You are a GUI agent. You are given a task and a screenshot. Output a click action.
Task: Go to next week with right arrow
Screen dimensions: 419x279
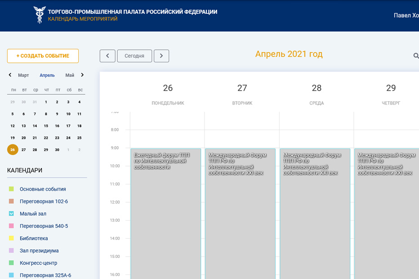point(161,56)
